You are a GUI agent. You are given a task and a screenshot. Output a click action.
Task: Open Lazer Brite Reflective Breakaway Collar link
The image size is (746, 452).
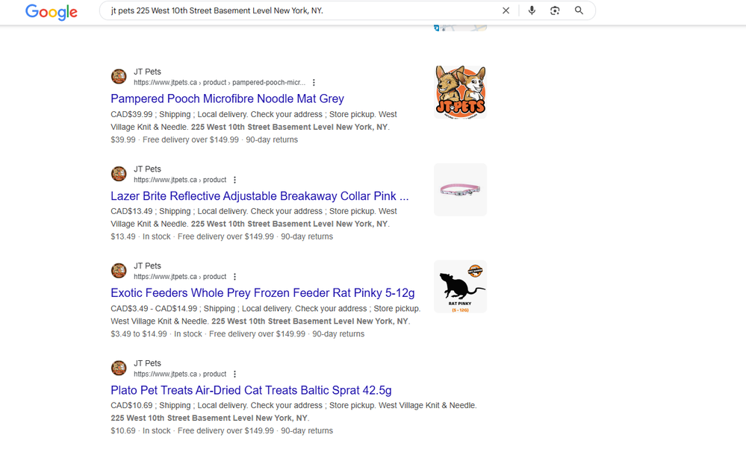click(x=259, y=196)
